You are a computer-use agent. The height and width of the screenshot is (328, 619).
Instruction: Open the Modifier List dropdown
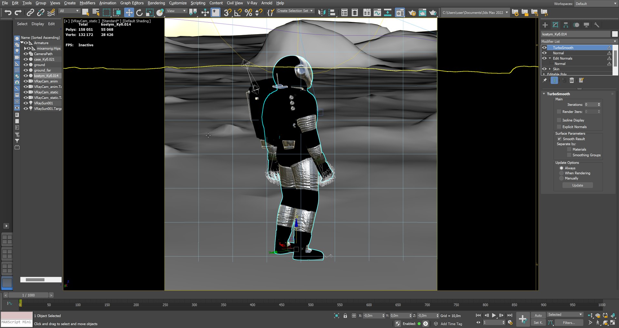coord(578,41)
